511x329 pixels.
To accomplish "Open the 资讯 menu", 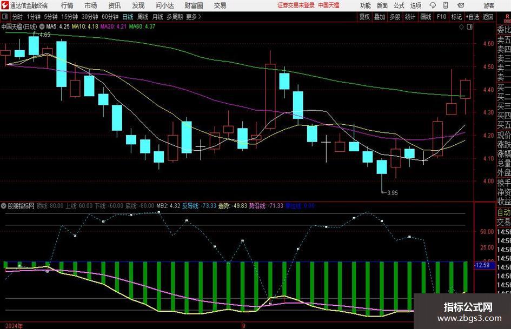I will point(115,5).
